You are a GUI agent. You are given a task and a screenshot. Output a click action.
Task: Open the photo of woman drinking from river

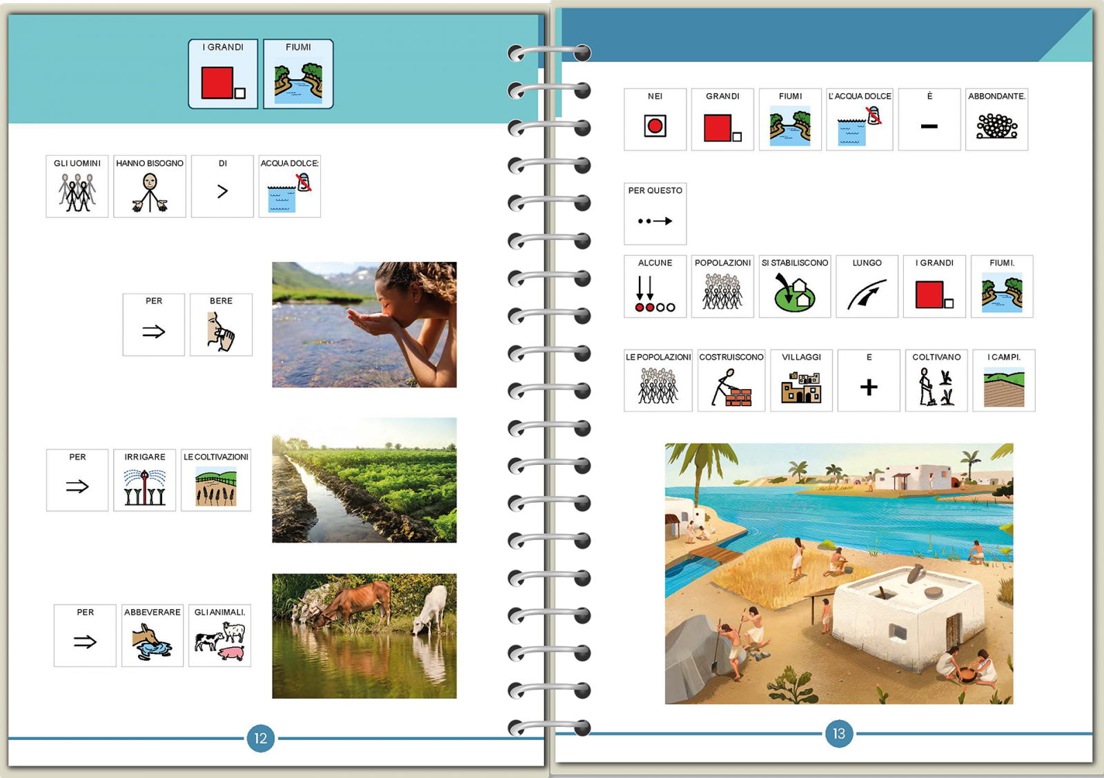[x=364, y=325]
